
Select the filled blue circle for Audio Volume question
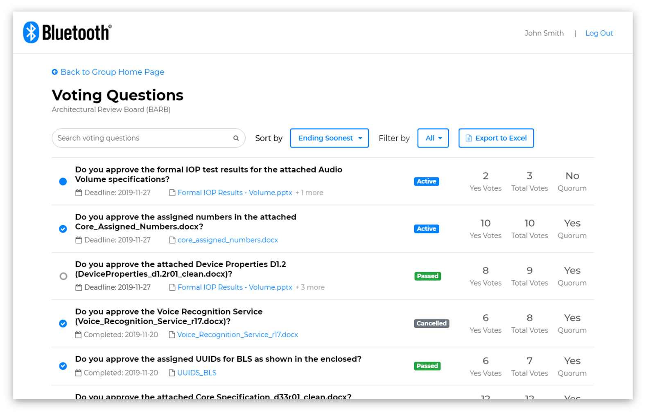click(63, 181)
